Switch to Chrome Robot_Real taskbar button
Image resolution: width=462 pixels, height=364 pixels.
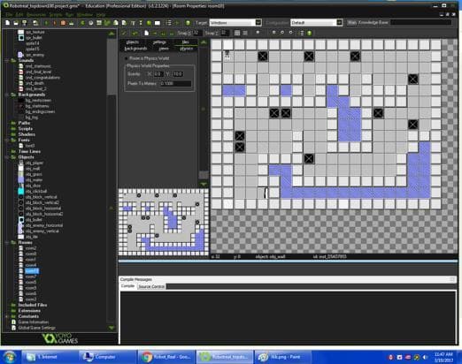(x=166, y=357)
